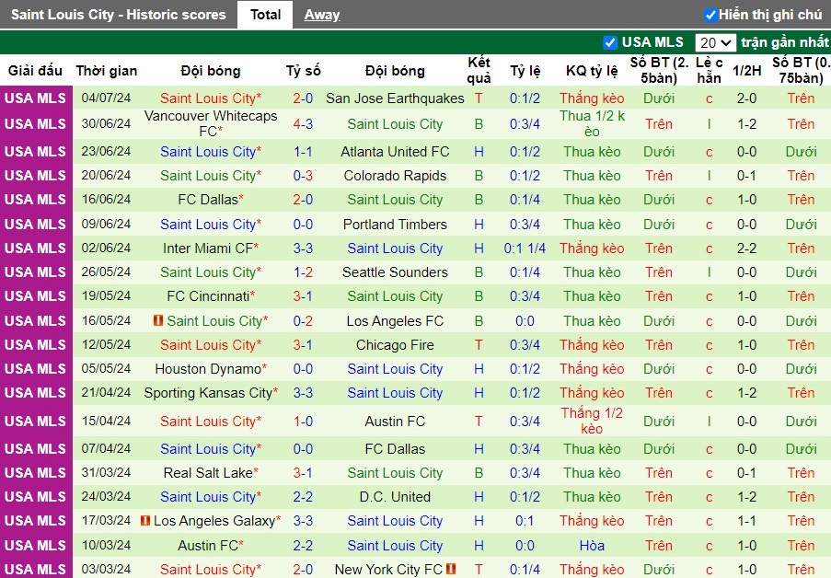Click red card icon beside New York City FC
Viewport: 831px width, 578px height.
tap(451, 569)
